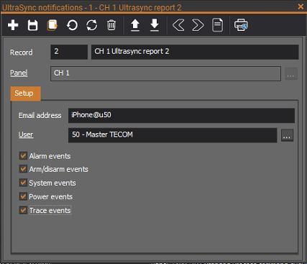This screenshot has height=264, width=307.
Task: Click the upload arrow icon
Action: click(135, 25)
